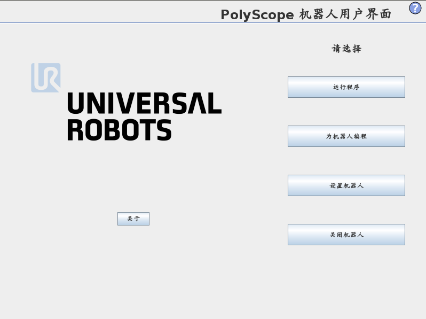The width and height of the screenshot is (426, 319).
Task: Open the help question mark icon
Action: click(415, 8)
